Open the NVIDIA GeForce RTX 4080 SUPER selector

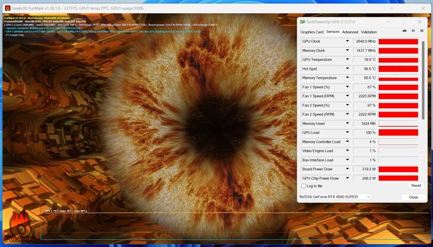coord(335,197)
